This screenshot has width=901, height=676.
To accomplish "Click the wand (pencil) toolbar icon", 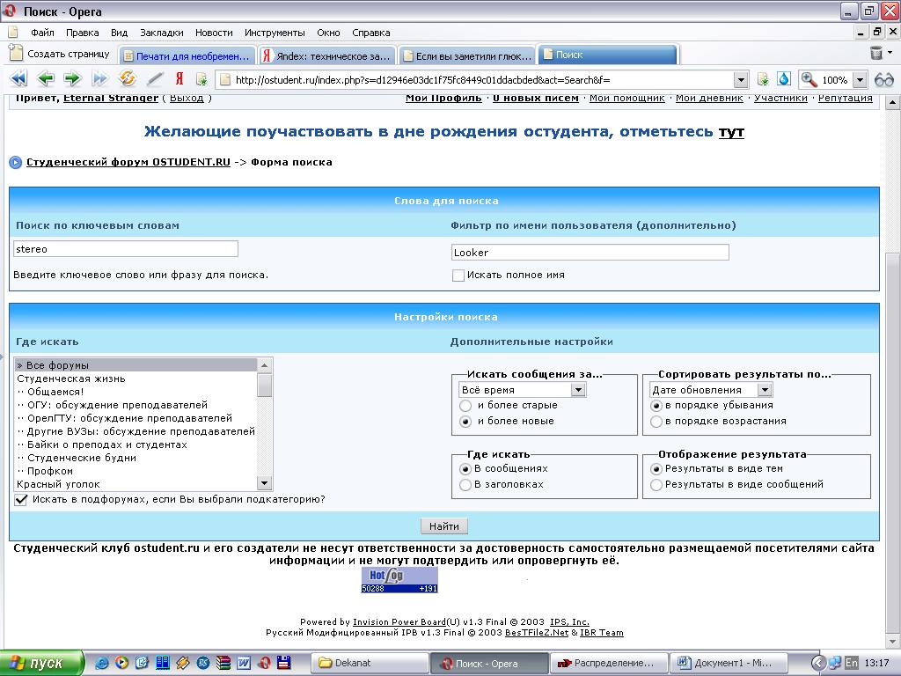I will click(155, 78).
